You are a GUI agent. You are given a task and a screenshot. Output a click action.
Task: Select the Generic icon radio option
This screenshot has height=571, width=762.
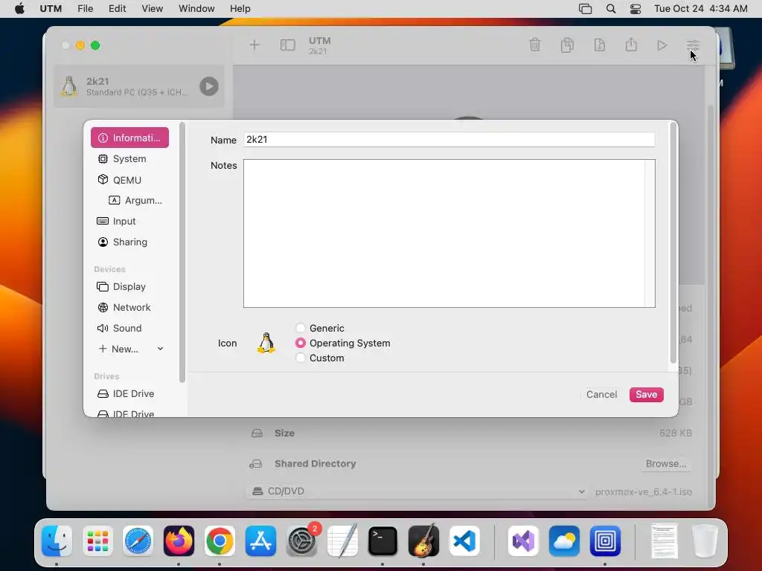(x=301, y=328)
